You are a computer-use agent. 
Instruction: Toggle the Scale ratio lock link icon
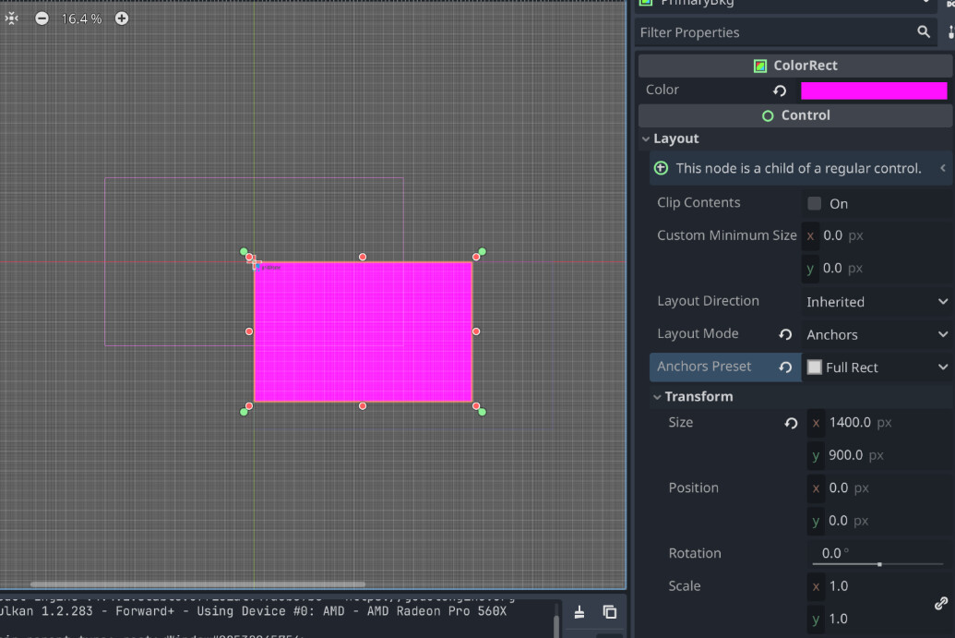[941, 603]
